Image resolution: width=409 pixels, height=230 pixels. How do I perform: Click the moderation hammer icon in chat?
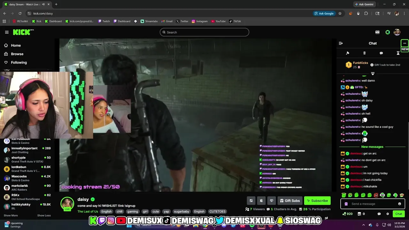[348, 53]
